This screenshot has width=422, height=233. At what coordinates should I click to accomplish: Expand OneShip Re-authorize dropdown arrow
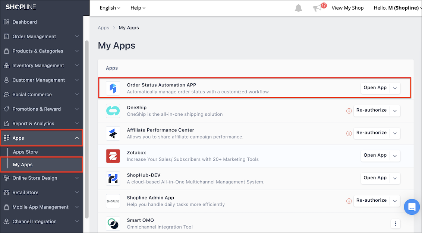(x=395, y=111)
